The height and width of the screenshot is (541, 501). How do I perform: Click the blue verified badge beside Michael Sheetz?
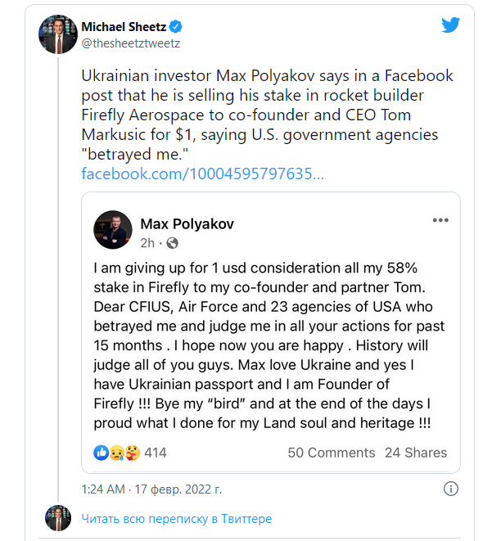tap(174, 28)
